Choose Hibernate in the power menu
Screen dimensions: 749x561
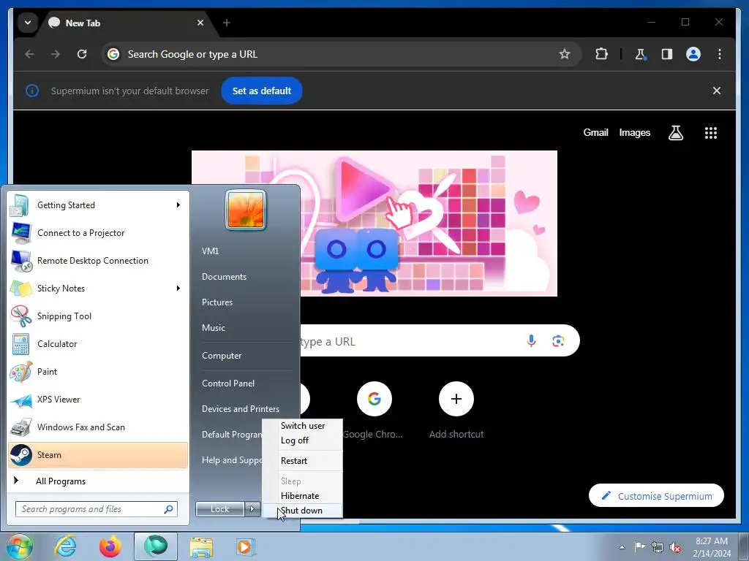(x=302, y=496)
